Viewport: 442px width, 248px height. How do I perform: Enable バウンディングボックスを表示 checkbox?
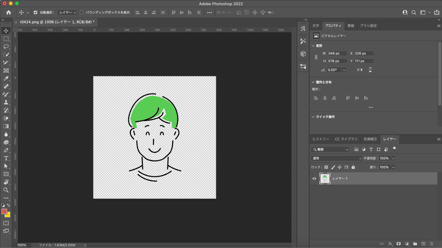[82, 12]
